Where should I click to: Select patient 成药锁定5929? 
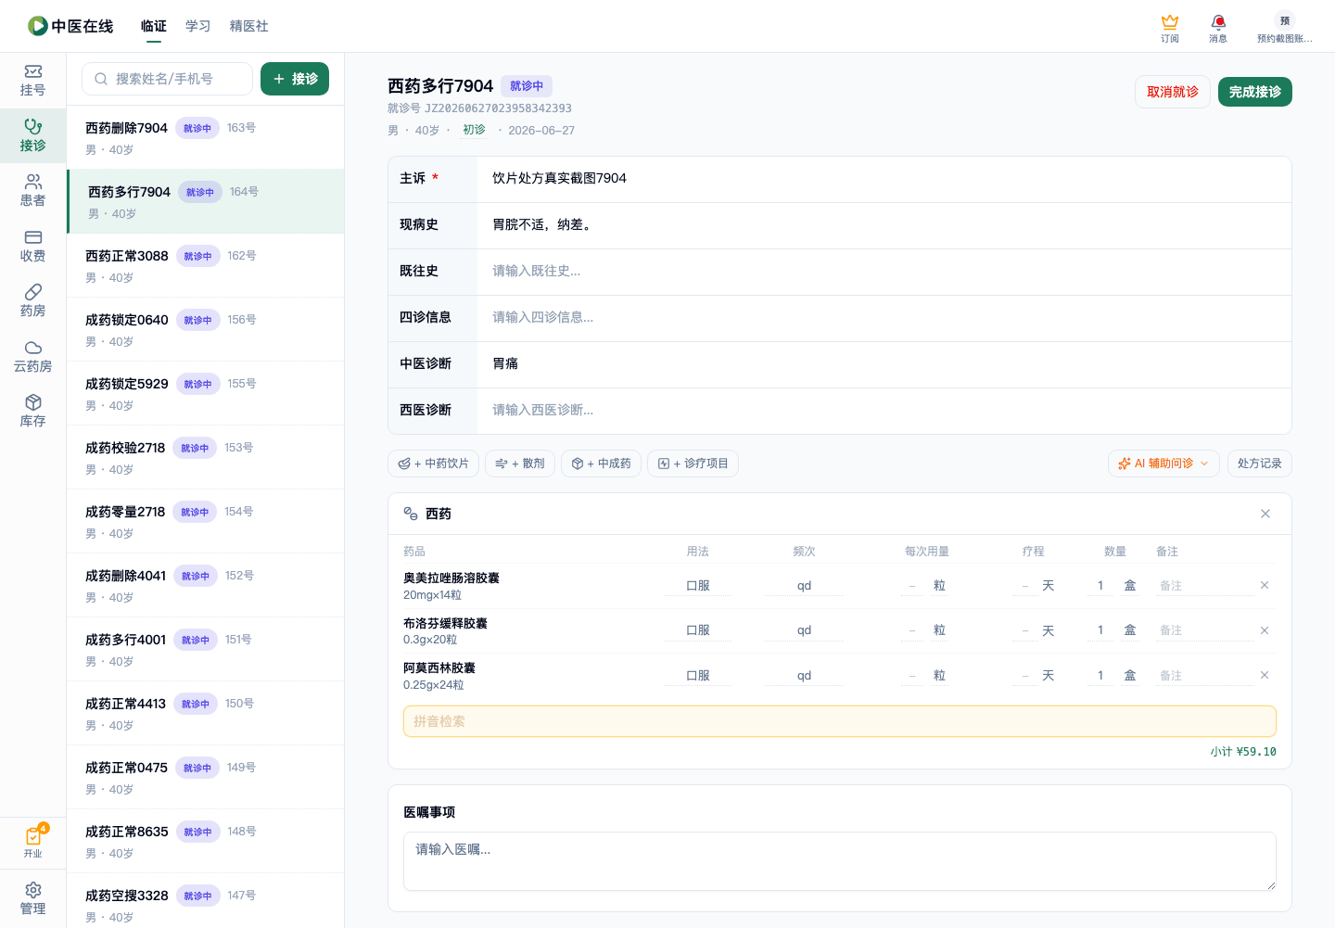(205, 393)
